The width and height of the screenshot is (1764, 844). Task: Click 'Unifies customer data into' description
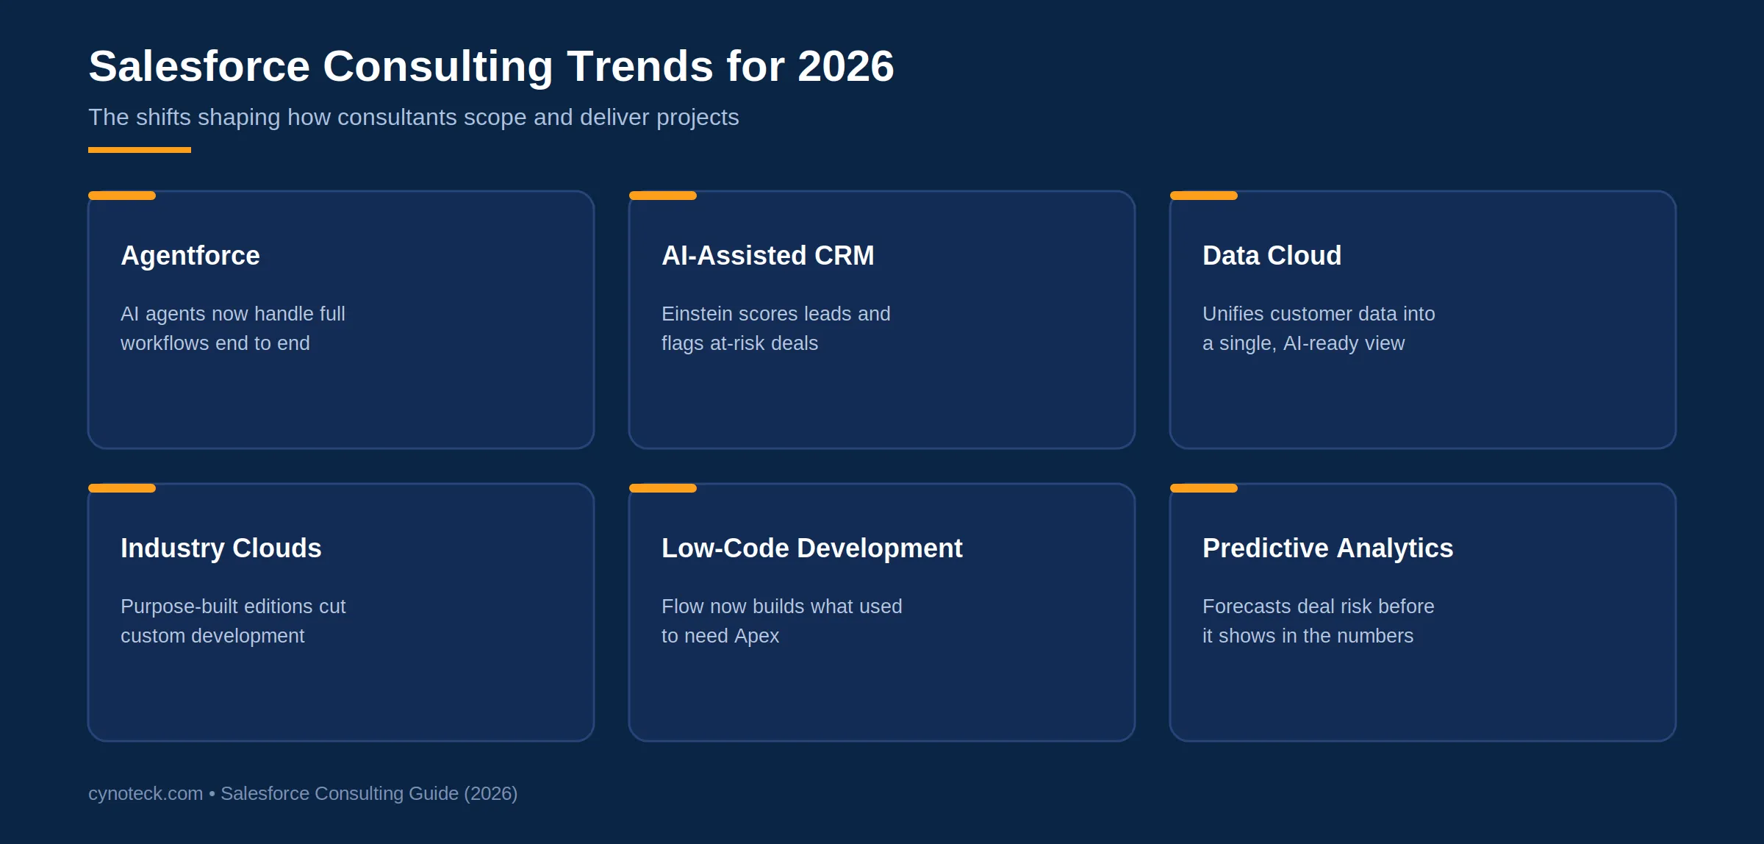1319,329
